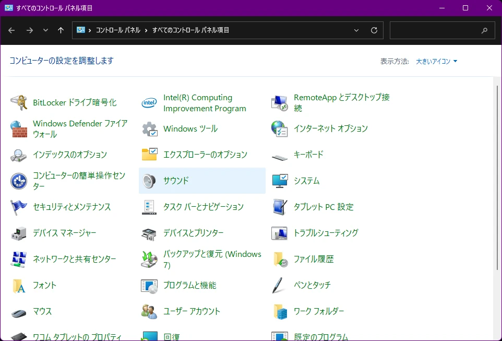Click the vertical scrollbar on the right
The image size is (502, 341).
pos(496,183)
